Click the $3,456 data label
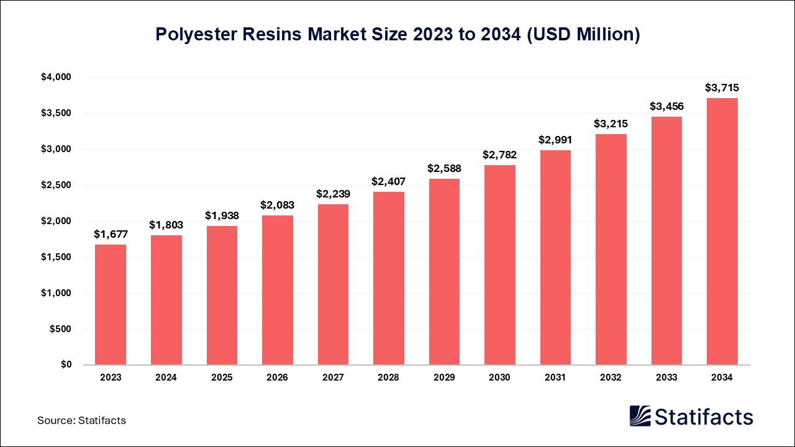This screenshot has width=795, height=447. pos(667,106)
